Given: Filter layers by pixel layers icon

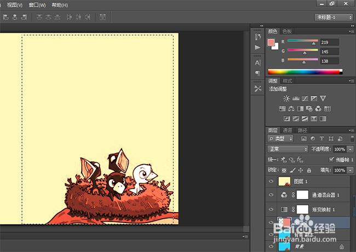Looking at the screenshot, I should 304,138.
